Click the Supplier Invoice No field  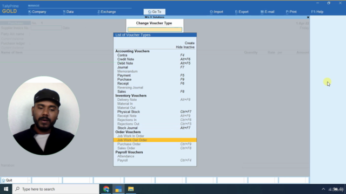click(x=46, y=28)
